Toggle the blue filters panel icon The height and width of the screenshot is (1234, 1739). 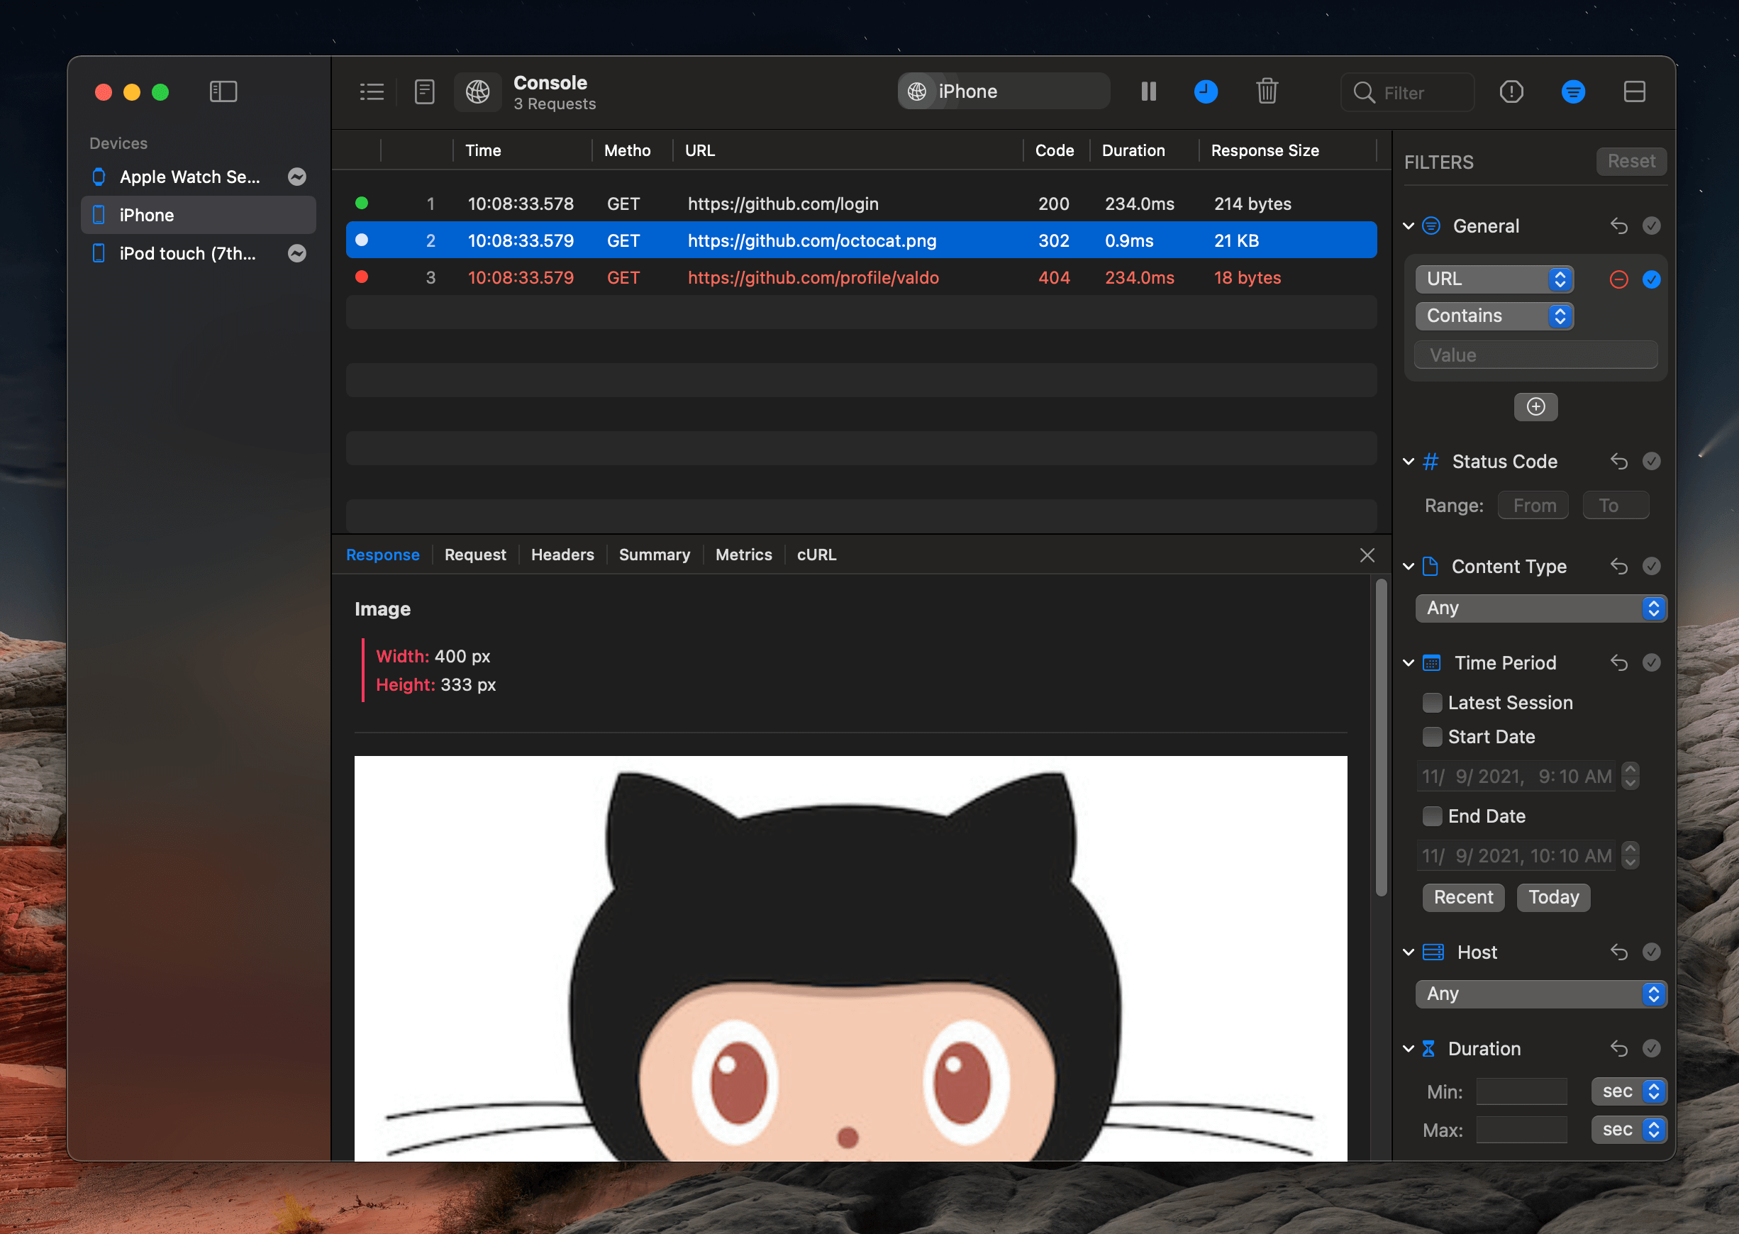coord(1573,92)
